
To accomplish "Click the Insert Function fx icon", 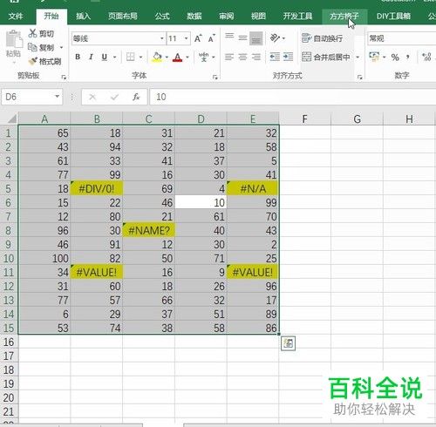I will (x=136, y=97).
